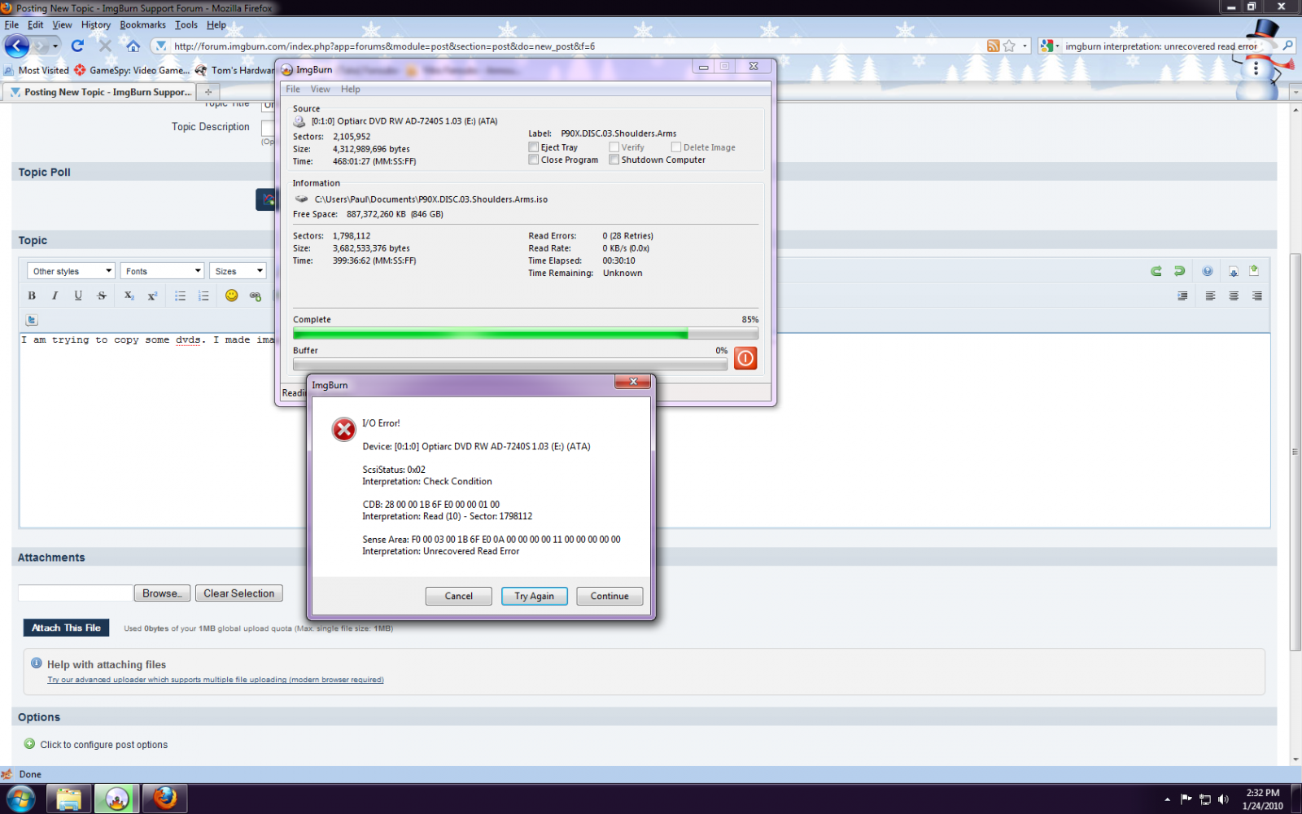The image size is (1302, 814).
Task: Open the Other styles dropdown
Action: [x=72, y=271]
